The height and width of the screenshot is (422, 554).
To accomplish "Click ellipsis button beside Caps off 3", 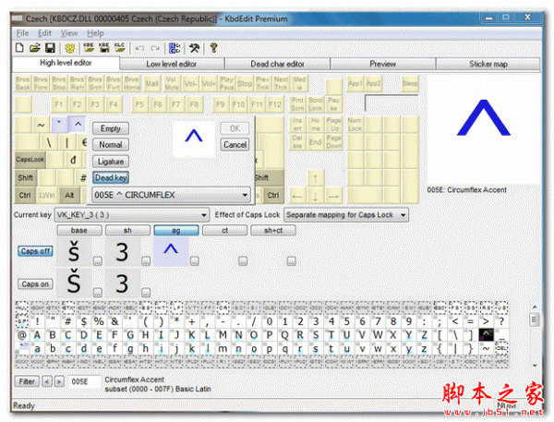I will point(146,261).
